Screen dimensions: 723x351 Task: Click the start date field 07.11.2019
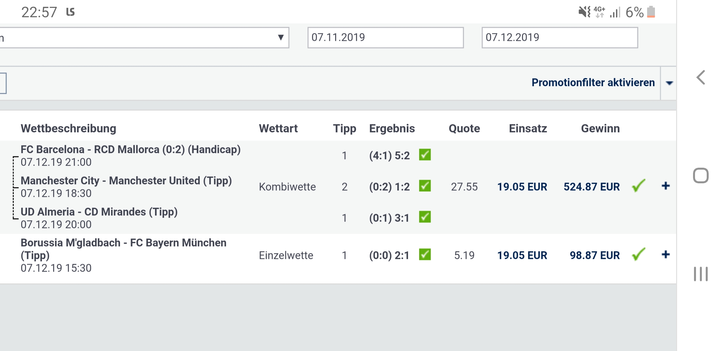(x=385, y=38)
